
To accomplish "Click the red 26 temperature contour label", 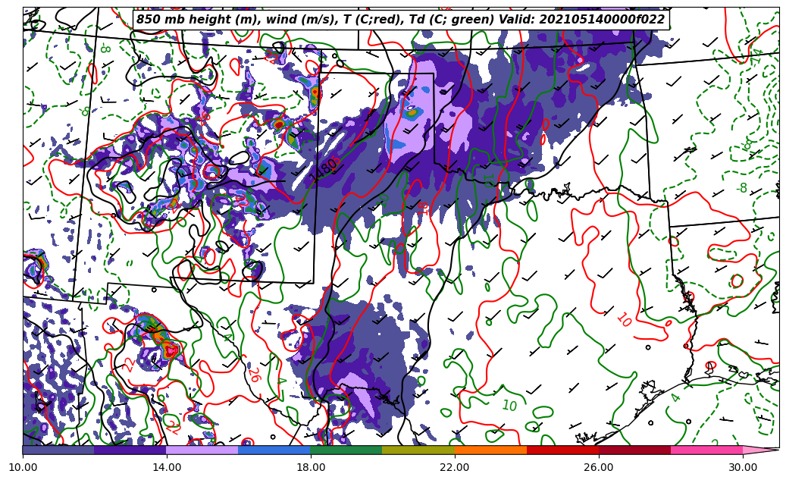I will [x=253, y=374].
